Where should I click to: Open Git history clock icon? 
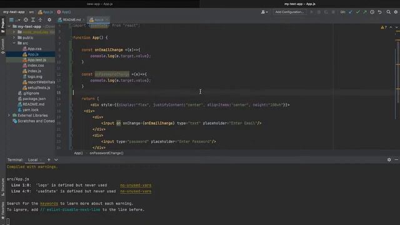[372, 12]
